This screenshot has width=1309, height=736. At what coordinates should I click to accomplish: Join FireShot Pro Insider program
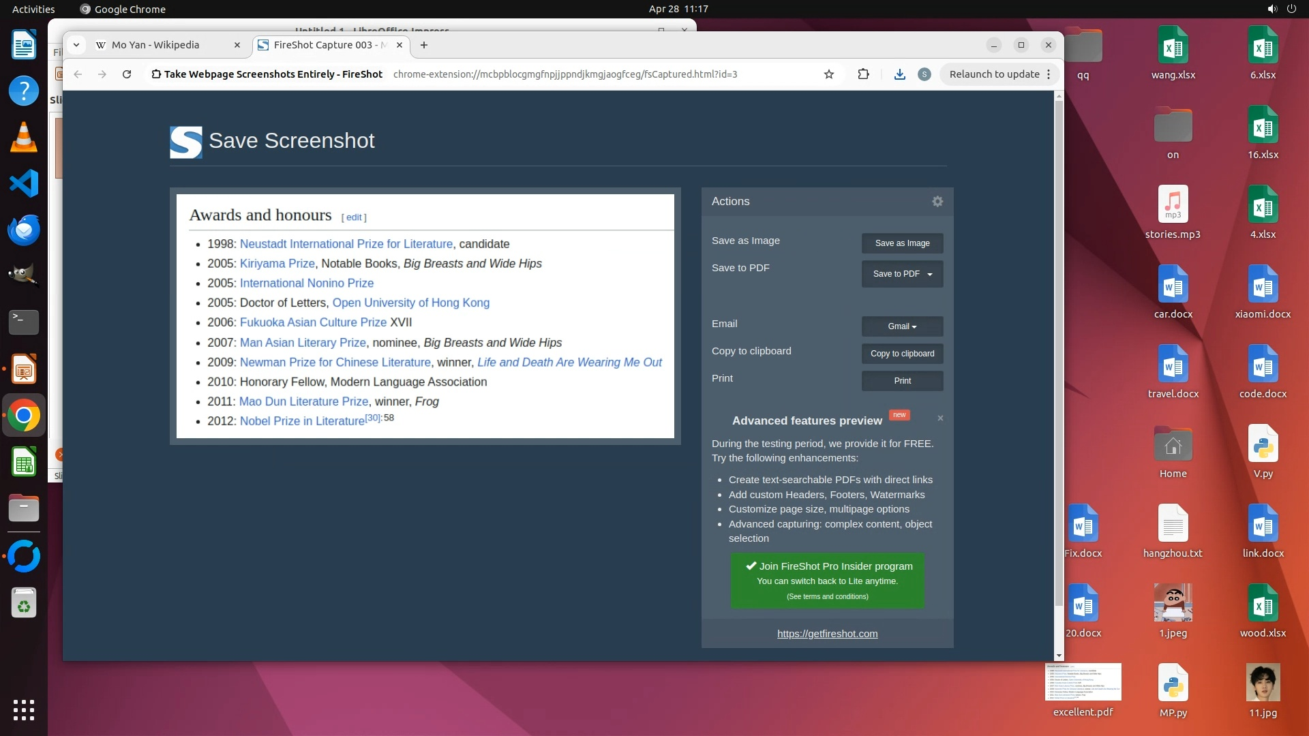coord(827,580)
